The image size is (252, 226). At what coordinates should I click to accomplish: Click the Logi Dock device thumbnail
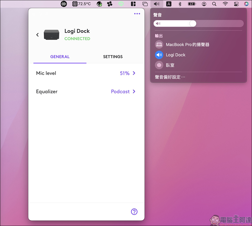tap(51, 35)
